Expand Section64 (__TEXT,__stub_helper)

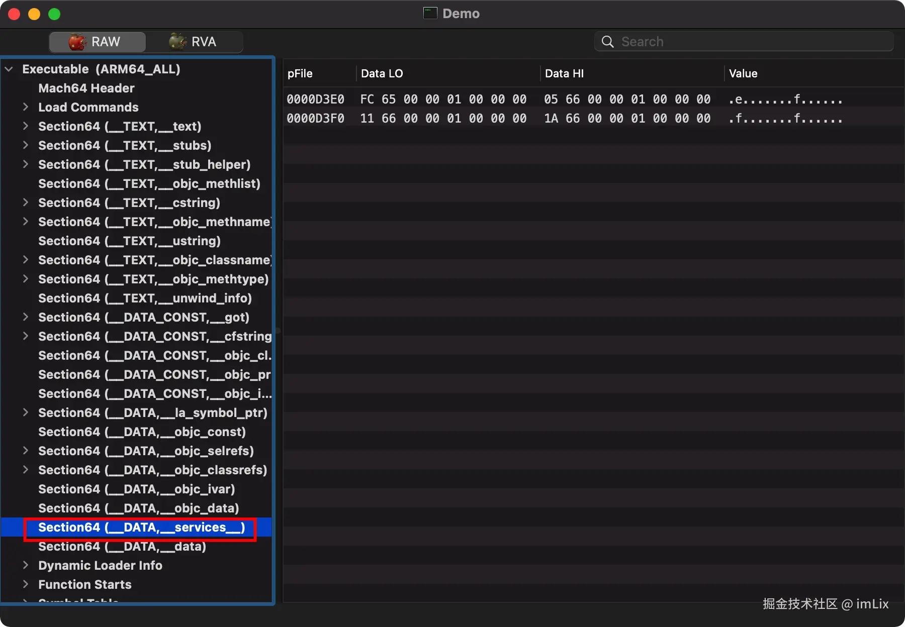click(x=25, y=164)
